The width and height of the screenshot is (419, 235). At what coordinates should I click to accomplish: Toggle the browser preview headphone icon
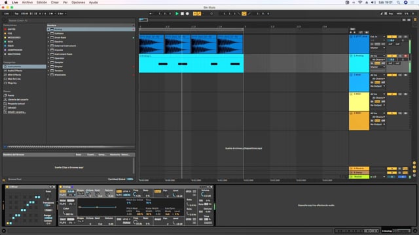(x=5, y=146)
